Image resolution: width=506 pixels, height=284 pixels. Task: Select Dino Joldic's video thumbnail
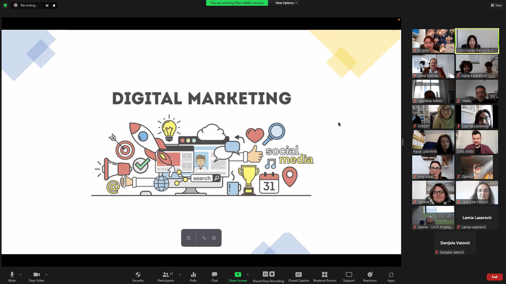click(477, 142)
